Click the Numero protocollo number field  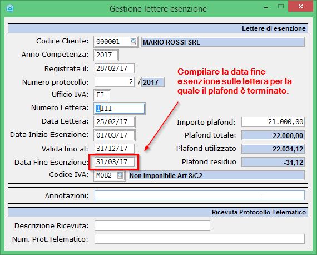tap(115, 82)
